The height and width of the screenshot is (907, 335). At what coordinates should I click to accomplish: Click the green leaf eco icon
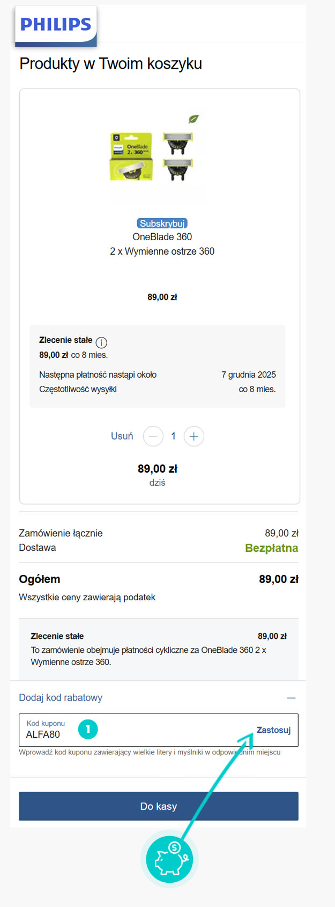pos(193,119)
